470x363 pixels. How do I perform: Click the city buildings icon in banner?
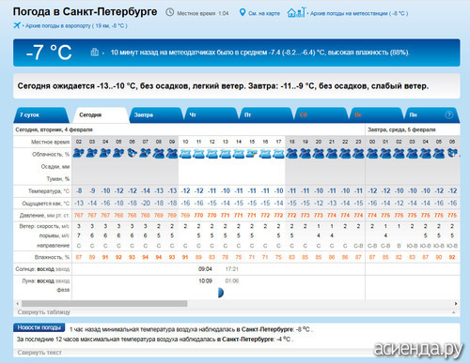point(95,52)
